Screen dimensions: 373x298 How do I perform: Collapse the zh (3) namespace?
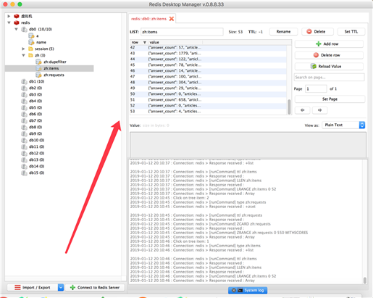[x=23, y=55]
